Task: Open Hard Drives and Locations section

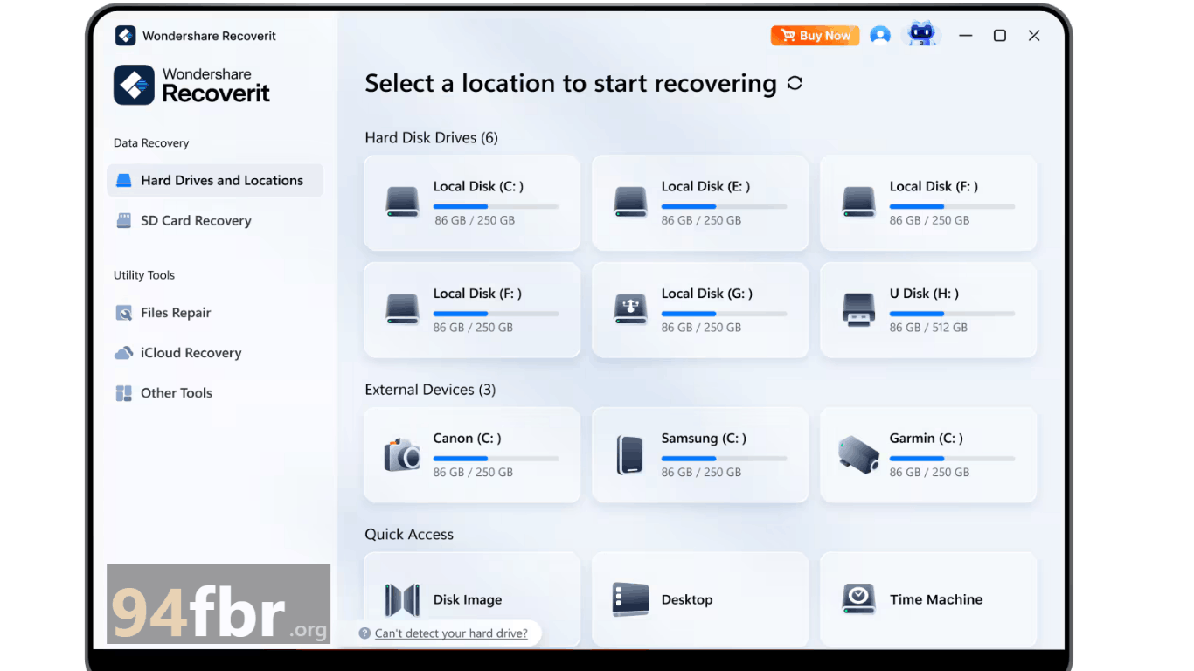Action: pos(215,181)
